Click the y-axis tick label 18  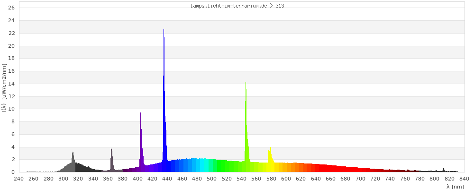pyautogui.click(x=12, y=59)
